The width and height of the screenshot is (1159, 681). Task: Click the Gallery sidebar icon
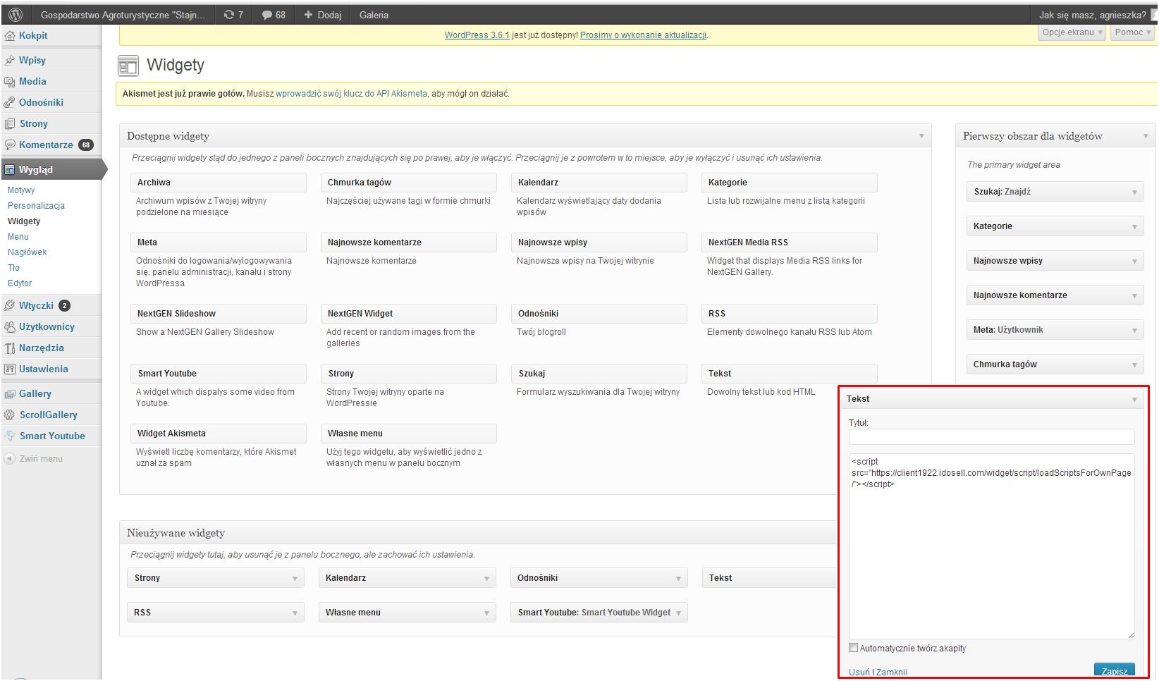click(x=10, y=394)
